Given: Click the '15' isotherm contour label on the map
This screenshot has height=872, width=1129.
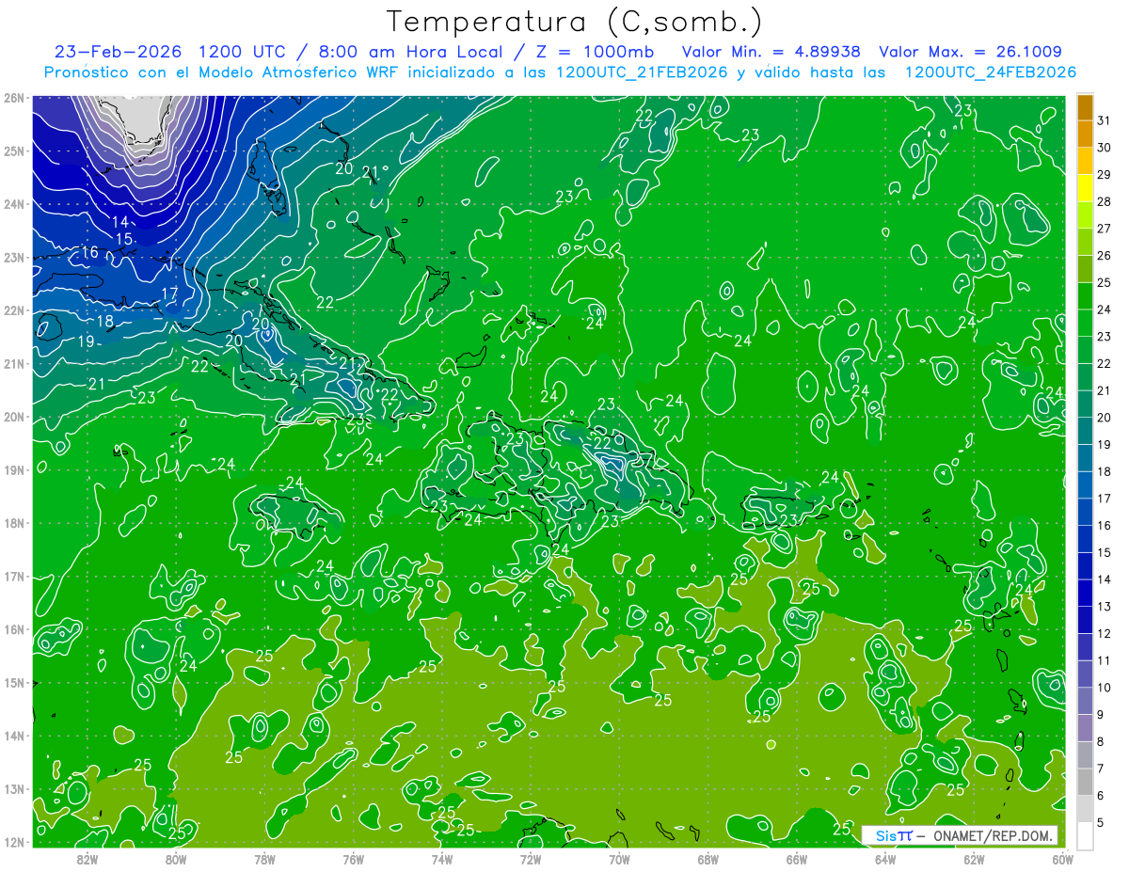Looking at the screenshot, I should (124, 239).
